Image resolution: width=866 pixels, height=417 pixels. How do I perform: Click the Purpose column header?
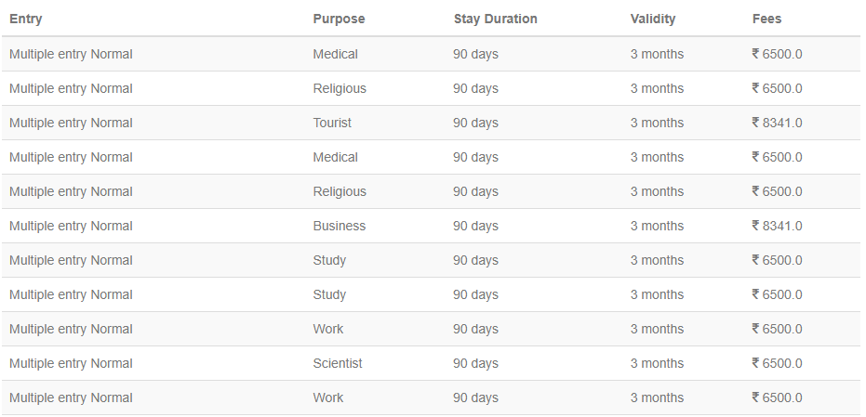[339, 19]
